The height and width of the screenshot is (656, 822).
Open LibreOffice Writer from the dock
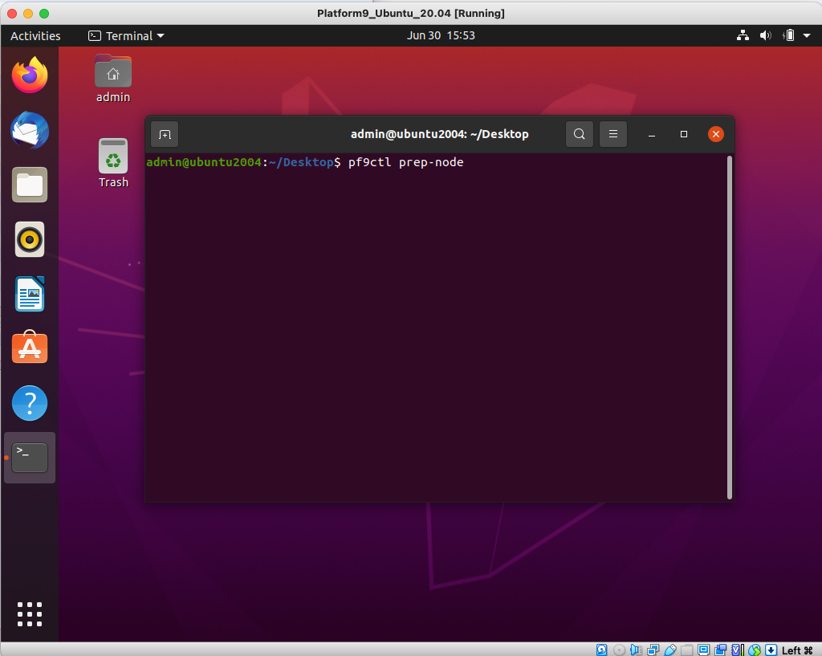point(30,294)
